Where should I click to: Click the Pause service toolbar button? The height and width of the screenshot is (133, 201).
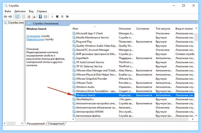[62, 17]
